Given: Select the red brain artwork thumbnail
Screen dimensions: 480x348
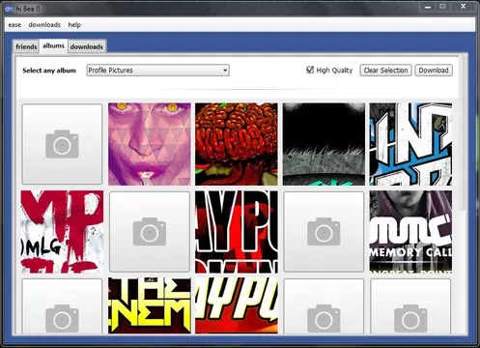Looking at the screenshot, I should point(237,144).
